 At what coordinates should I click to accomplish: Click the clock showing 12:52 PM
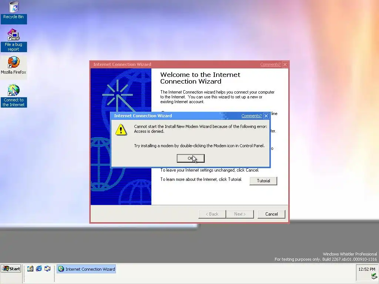tap(366, 269)
